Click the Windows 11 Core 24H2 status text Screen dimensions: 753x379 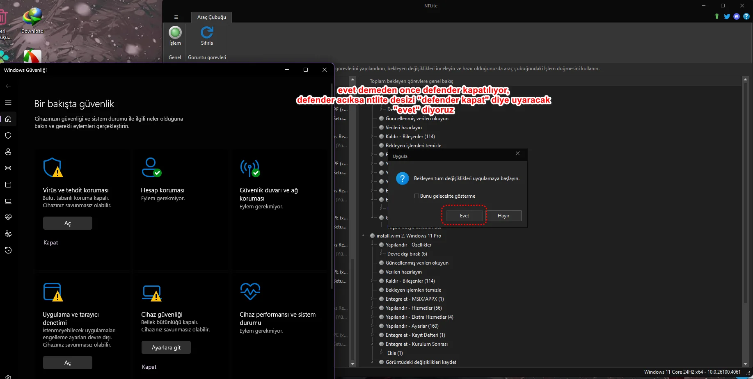[x=692, y=372]
